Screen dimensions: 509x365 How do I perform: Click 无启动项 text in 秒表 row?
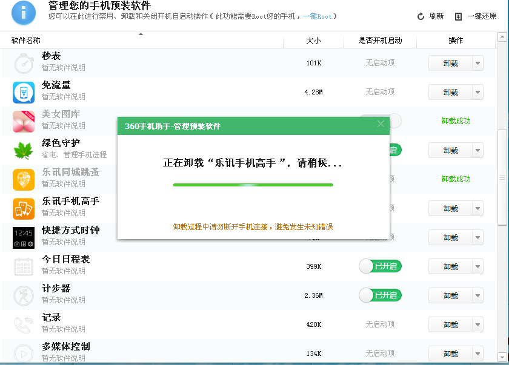click(x=380, y=63)
